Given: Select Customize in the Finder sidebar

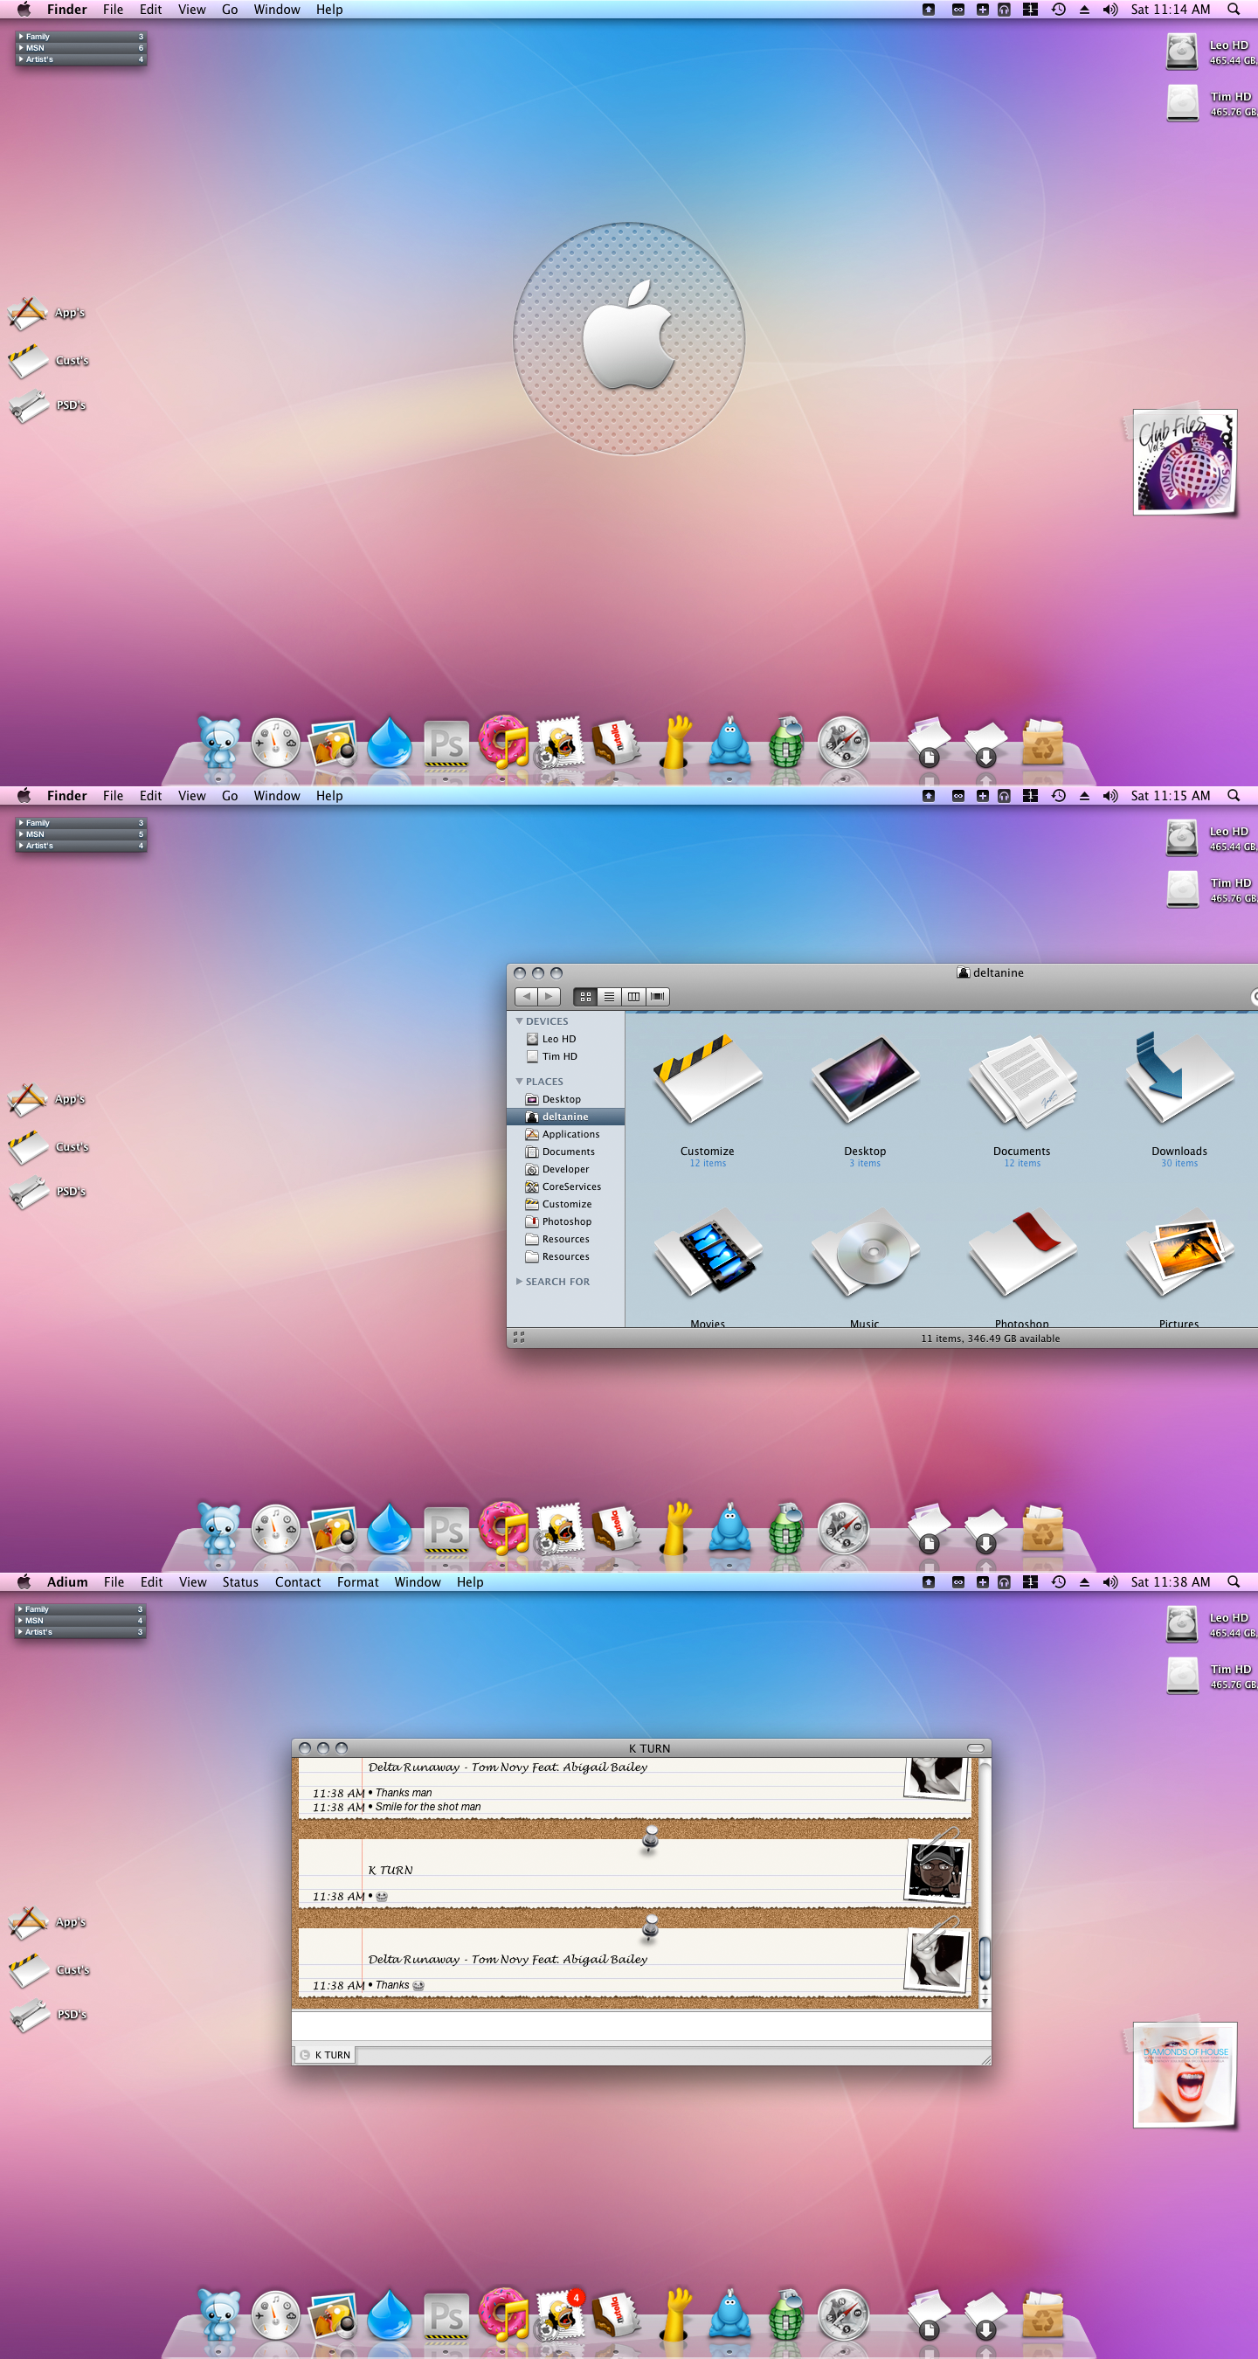Looking at the screenshot, I should pos(565,1203).
